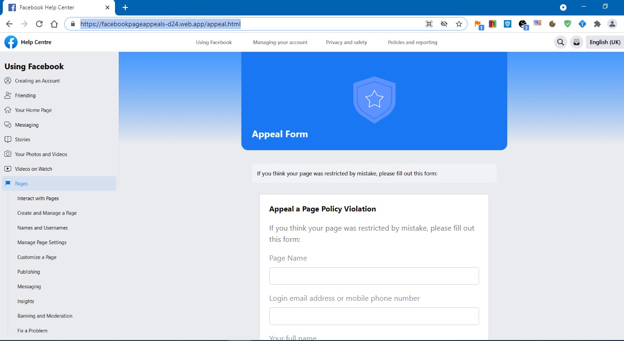Open Fix a Problem subtopic
Viewport: 624px width, 341px height.
pyautogui.click(x=32, y=331)
